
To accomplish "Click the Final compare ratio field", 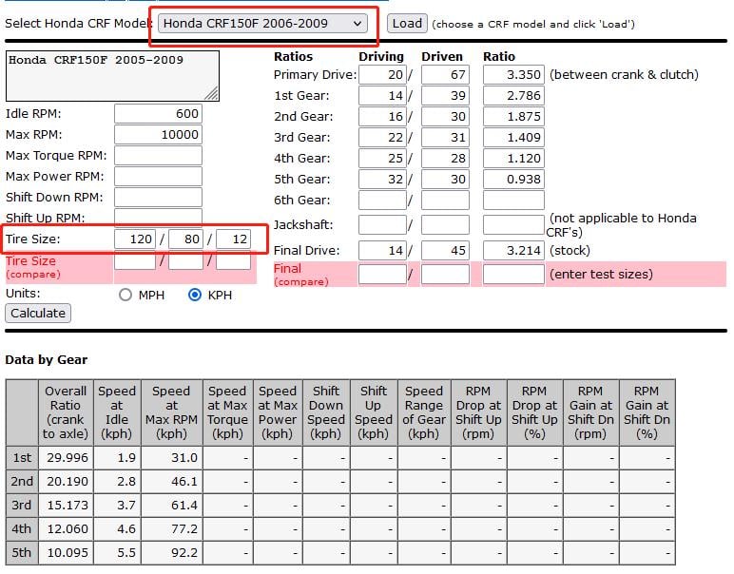I will [x=513, y=274].
